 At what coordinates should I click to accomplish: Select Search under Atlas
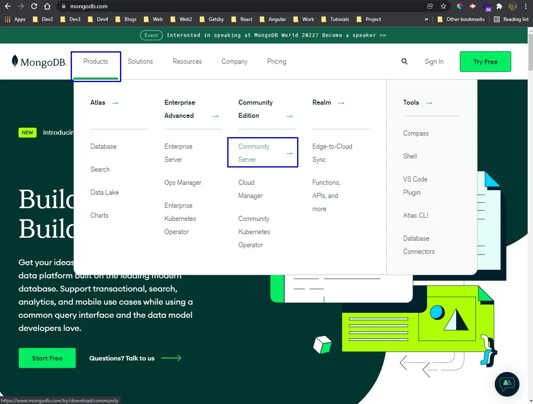tap(100, 170)
